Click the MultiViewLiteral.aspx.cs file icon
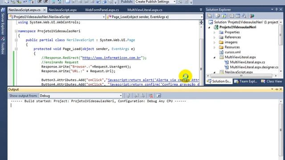Image resolution: width=285 pixels, height=160 pixels. pos(227,62)
